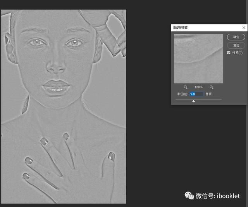Click the 高反差保留 dialog title

tap(180, 27)
